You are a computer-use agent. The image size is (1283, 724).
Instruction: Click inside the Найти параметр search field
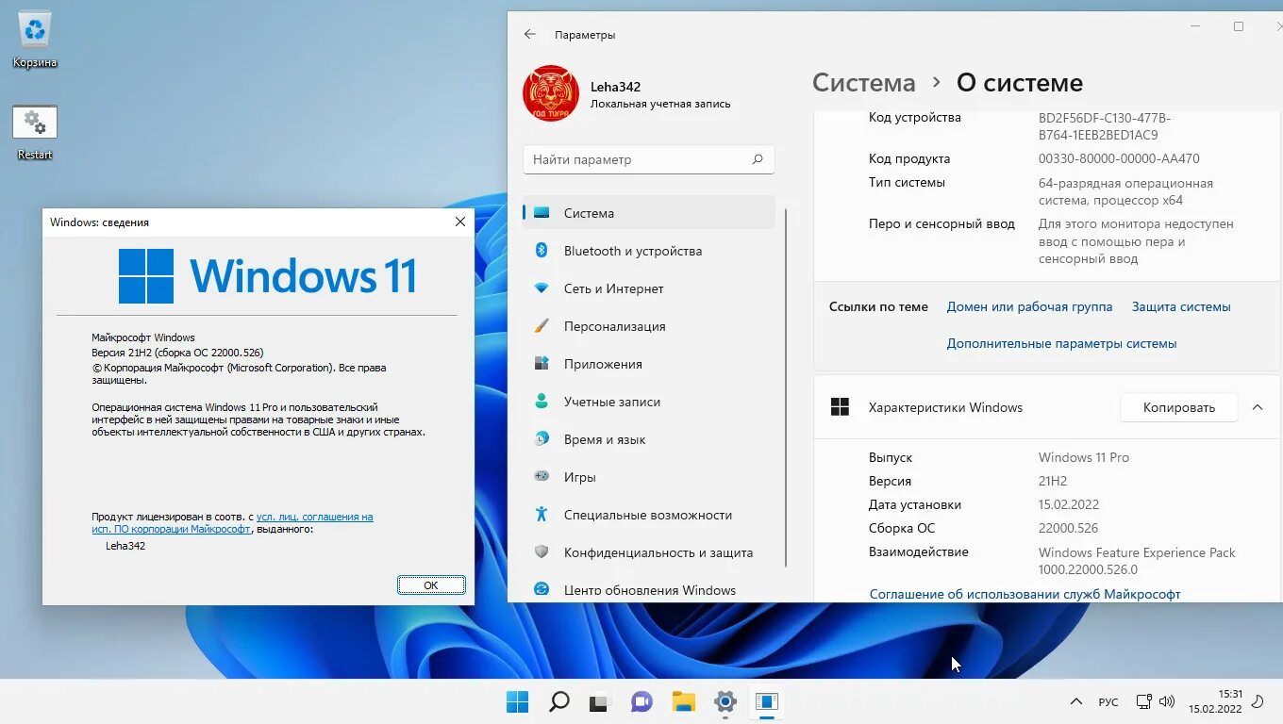pyautogui.click(x=649, y=159)
